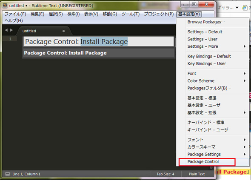Open 検索(i) menu
Screen dimensions: 251x181
74,14
